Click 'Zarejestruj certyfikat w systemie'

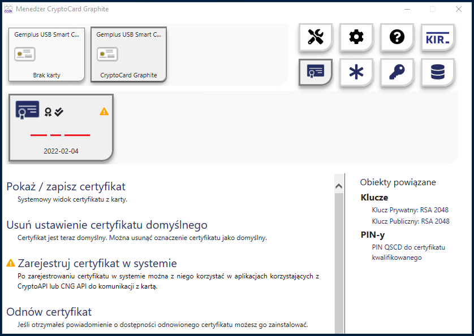coord(97,263)
